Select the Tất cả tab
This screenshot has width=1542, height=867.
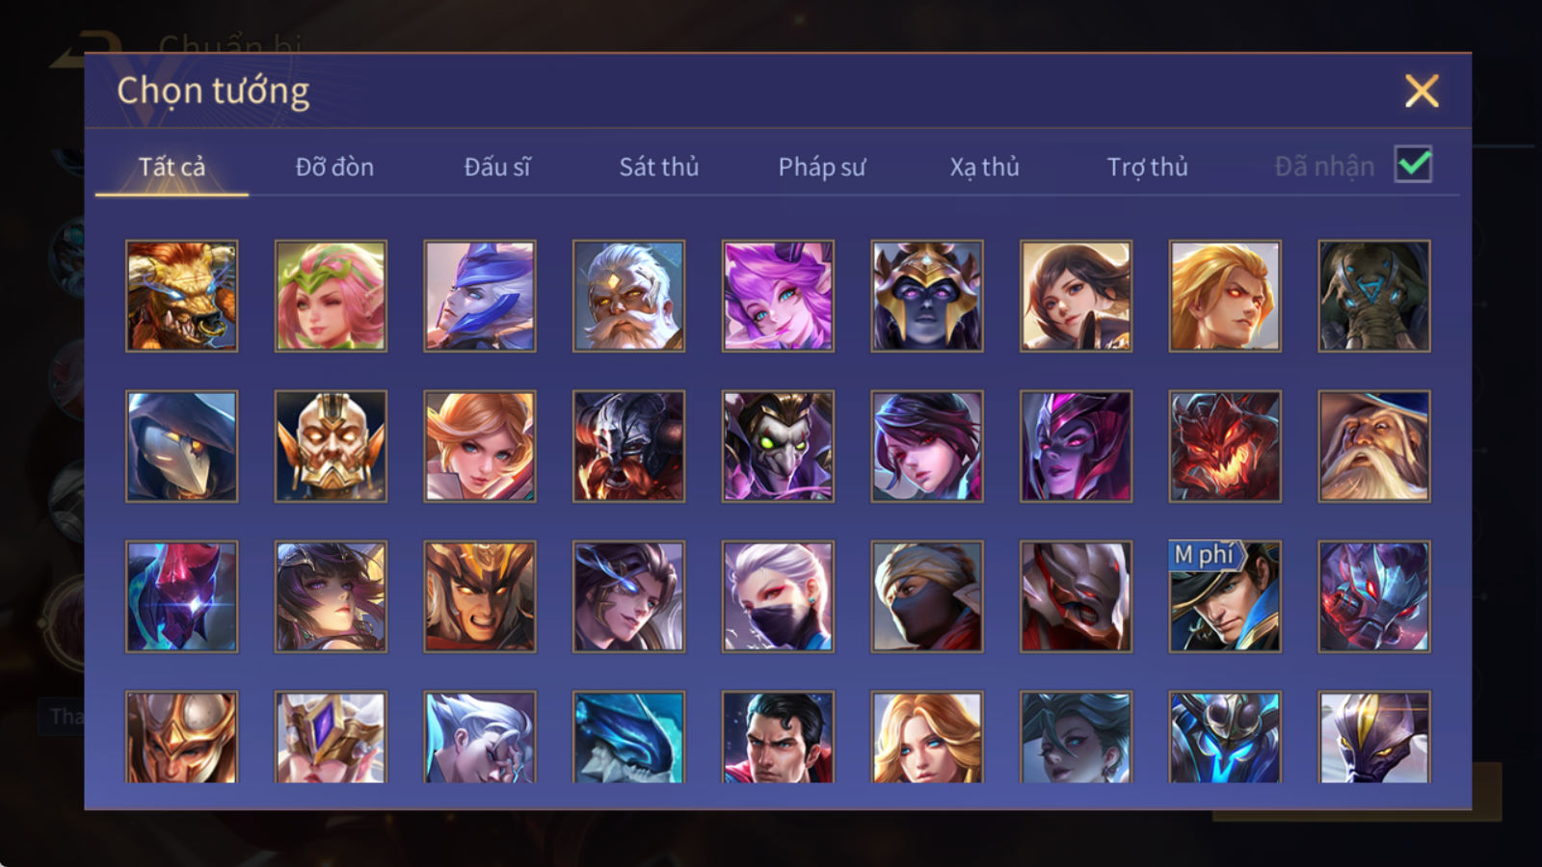click(172, 168)
